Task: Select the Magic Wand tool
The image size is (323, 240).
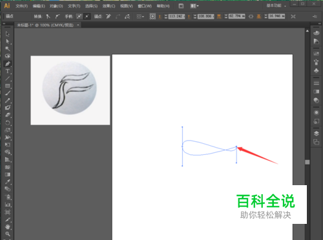Action: pos(8,48)
